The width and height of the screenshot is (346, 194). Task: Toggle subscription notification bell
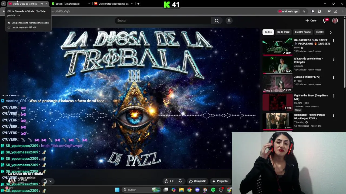tap(45, 181)
